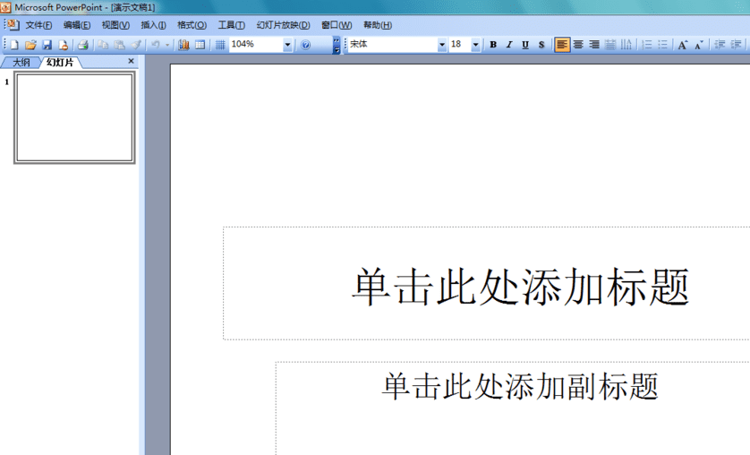Click the Paste clipboard icon
750x455 pixels.
click(119, 45)
